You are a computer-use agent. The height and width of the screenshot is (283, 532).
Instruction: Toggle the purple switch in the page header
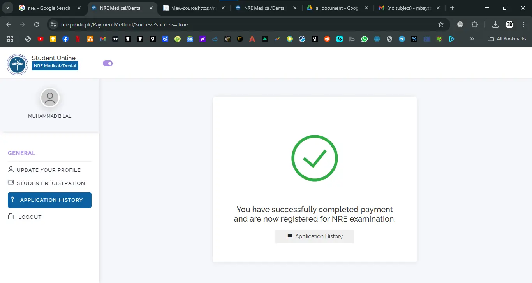107,63
